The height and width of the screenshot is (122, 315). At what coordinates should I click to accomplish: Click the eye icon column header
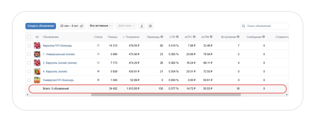pos(37,37)
